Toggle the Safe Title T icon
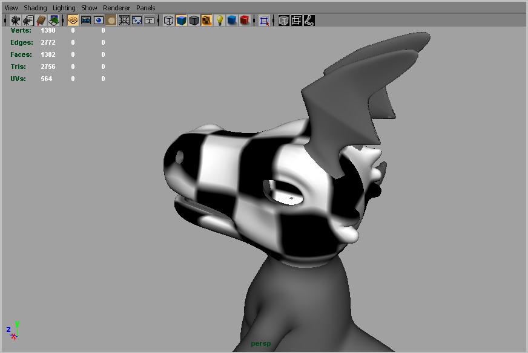Screen dimensions: 528x353 tap(149, 21)
